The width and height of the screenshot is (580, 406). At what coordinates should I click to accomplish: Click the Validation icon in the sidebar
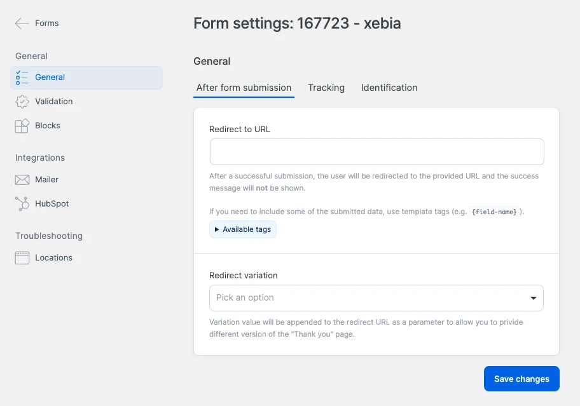point(22,101)
